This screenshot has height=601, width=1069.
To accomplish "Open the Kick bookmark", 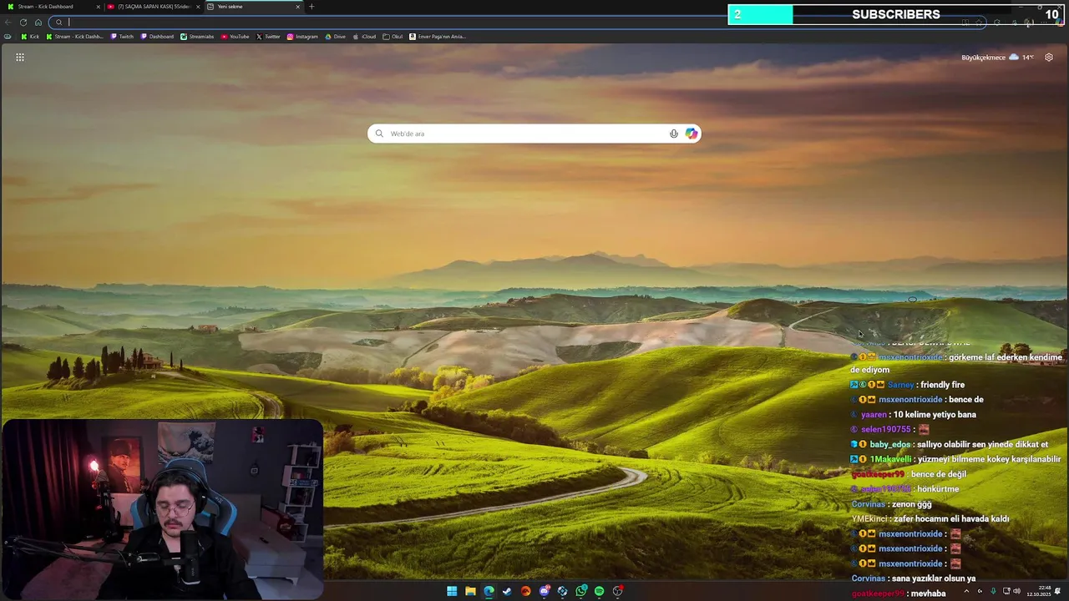I will point(30,37).
